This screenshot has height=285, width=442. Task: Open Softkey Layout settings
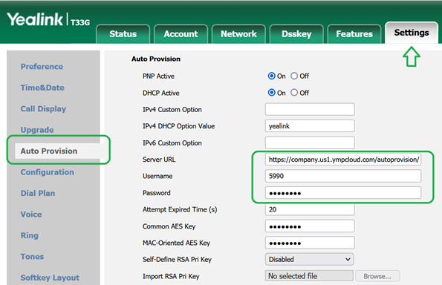50,278
